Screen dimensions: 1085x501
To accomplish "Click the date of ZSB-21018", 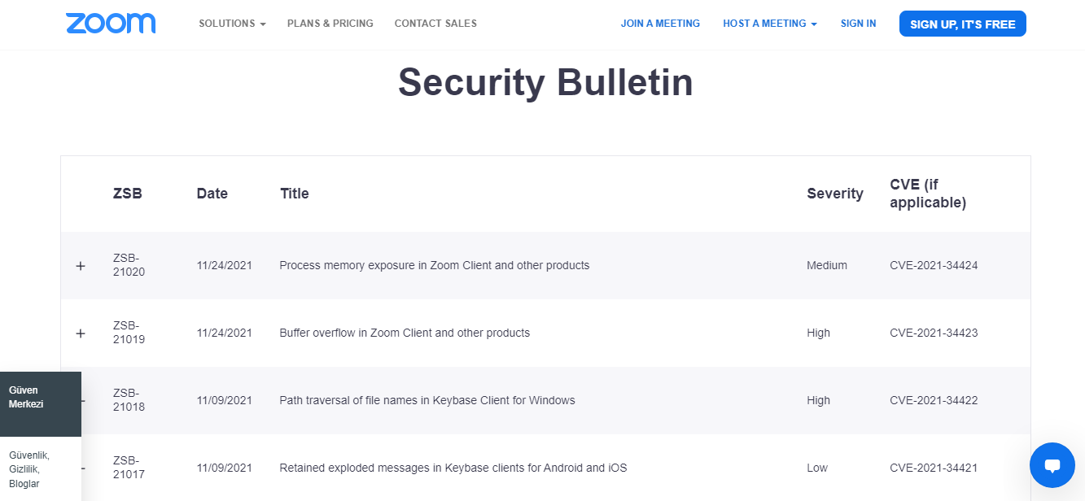I will click(225, 400).
